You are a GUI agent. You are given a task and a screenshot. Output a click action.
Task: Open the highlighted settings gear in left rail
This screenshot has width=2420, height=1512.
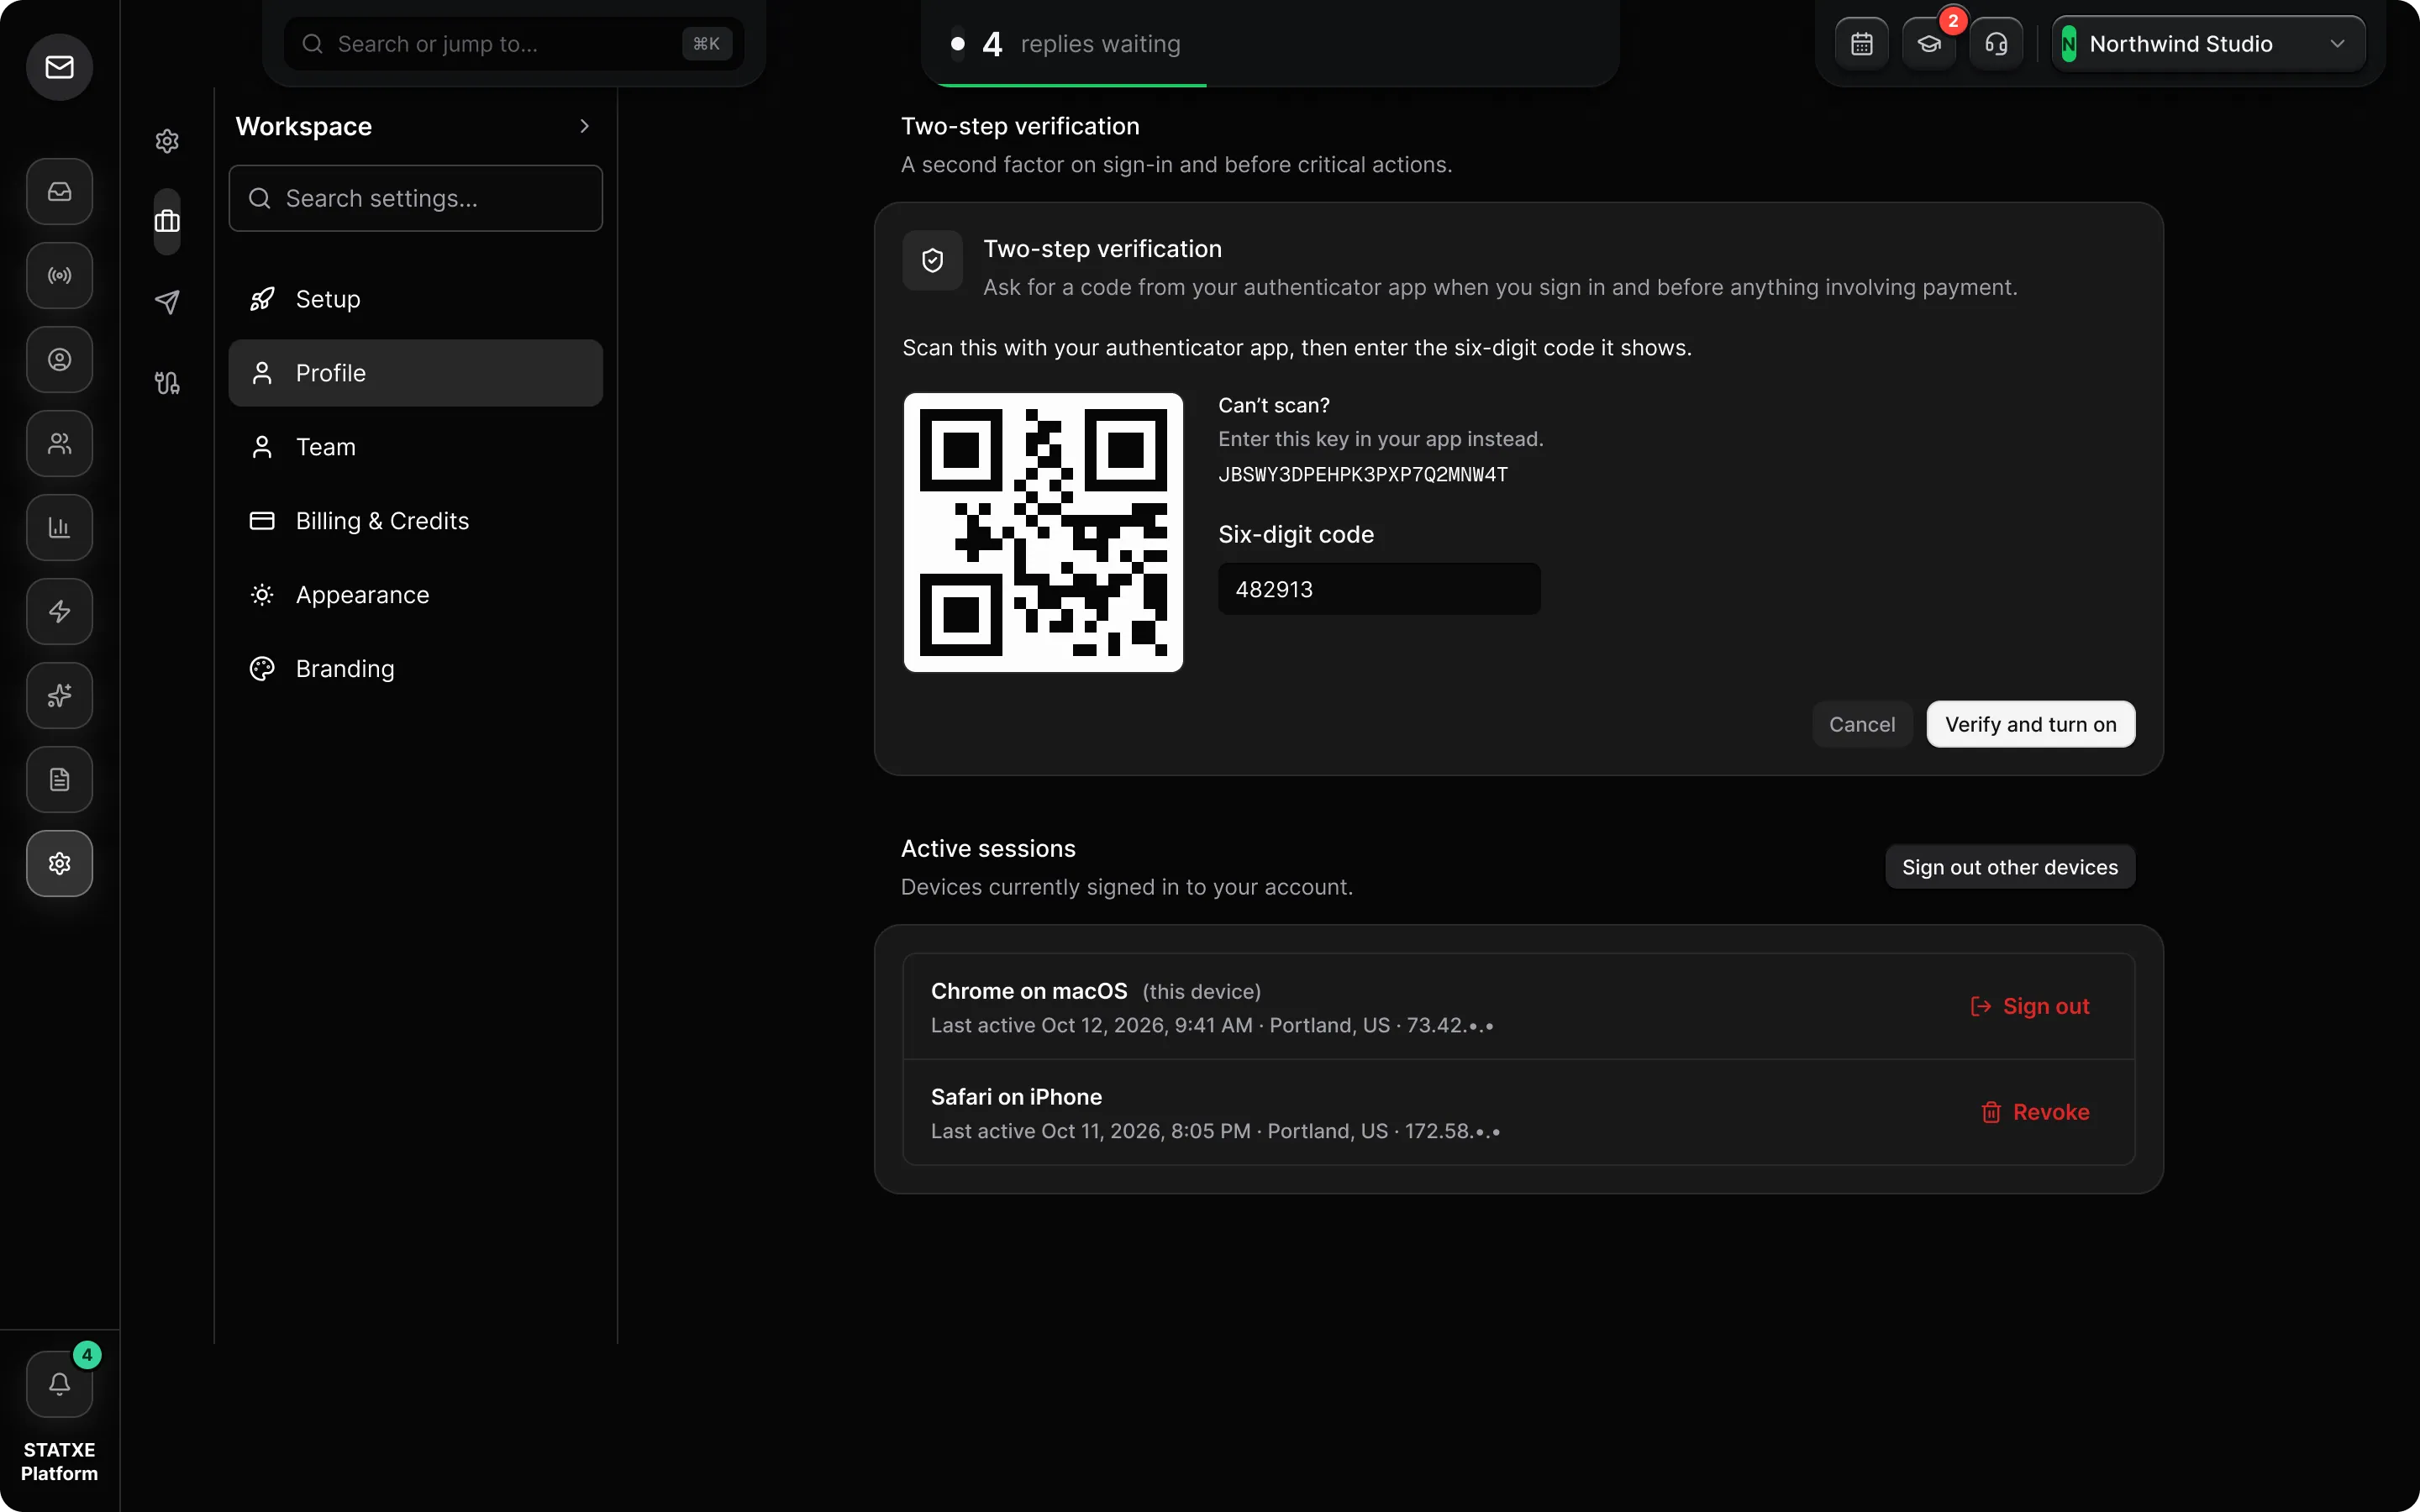(x=60, y=863)
